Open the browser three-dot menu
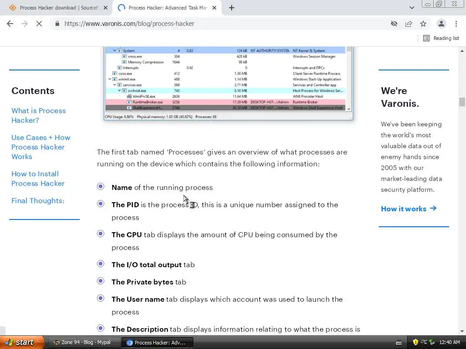Screen dimensions: 466x349 [456, 24]
